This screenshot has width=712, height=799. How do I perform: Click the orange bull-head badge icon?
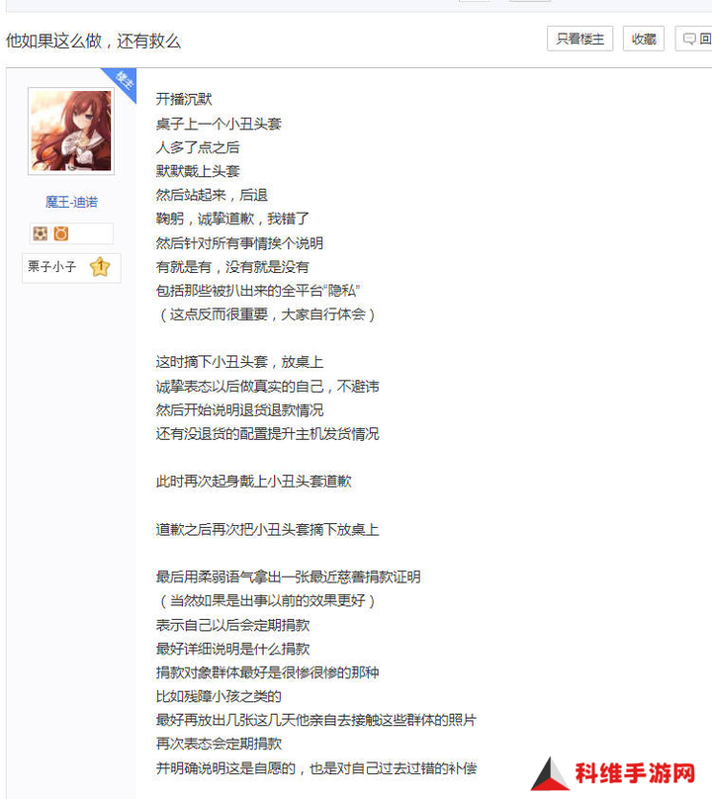click(x=61, y=234)
